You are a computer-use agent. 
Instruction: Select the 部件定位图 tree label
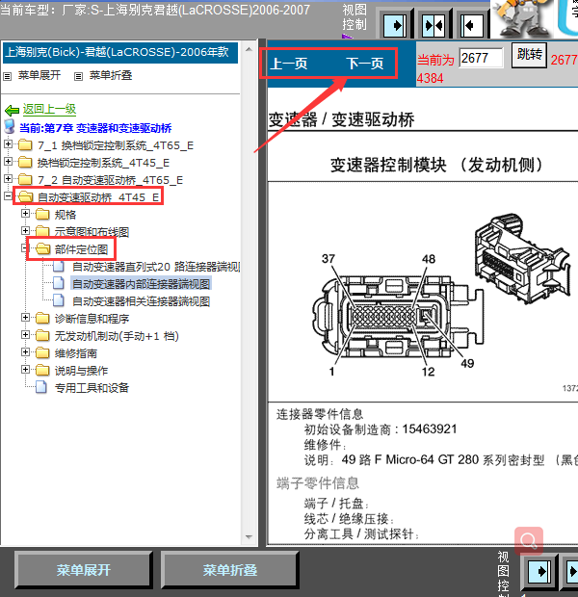pos(81,249)
